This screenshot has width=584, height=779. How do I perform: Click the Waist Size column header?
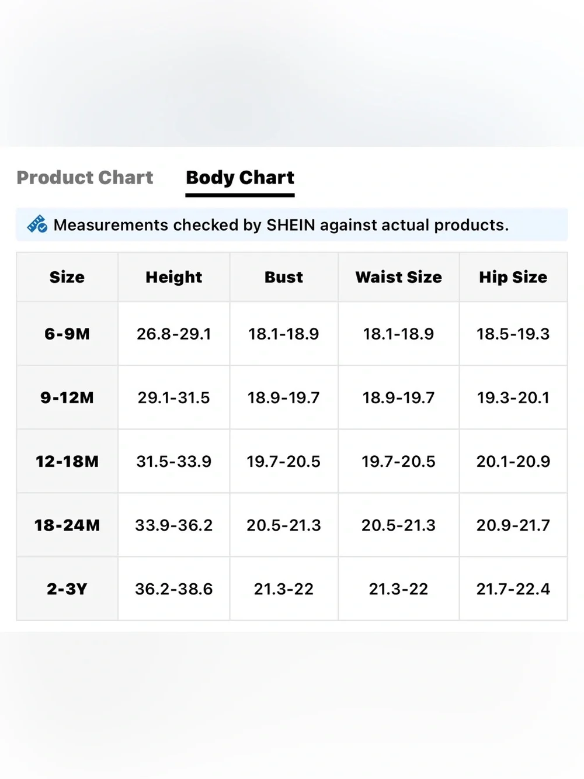click(x=399, y=277)
